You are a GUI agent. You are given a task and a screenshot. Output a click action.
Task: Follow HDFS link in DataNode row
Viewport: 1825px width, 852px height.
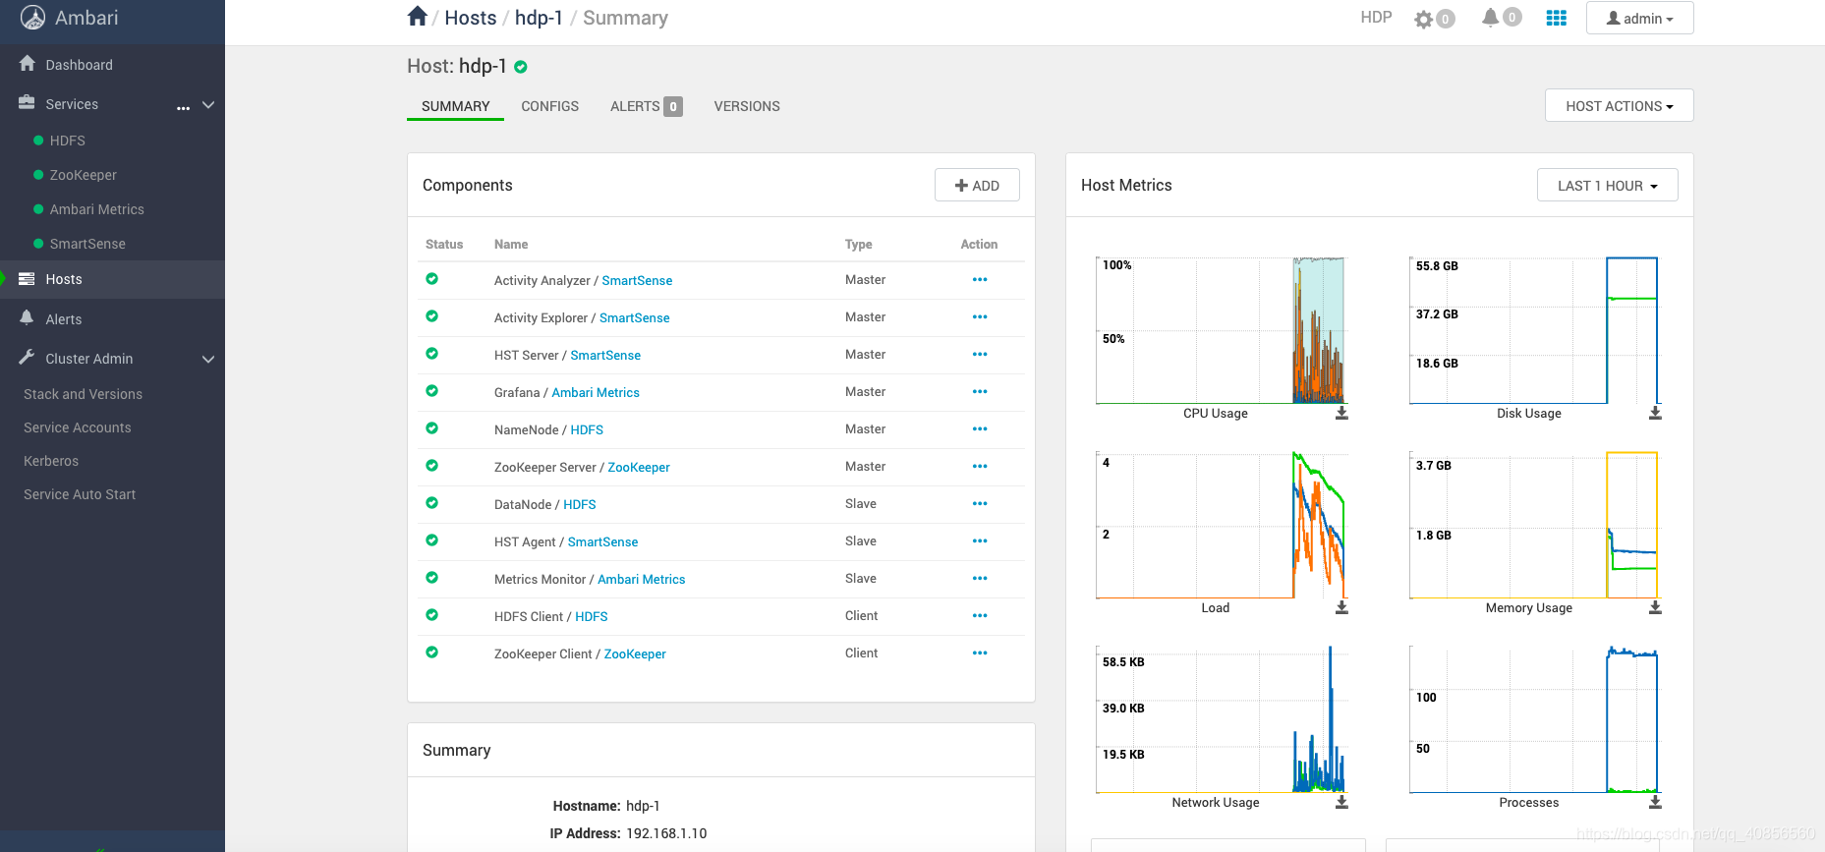pyautogui.click(x=580, y=504)
